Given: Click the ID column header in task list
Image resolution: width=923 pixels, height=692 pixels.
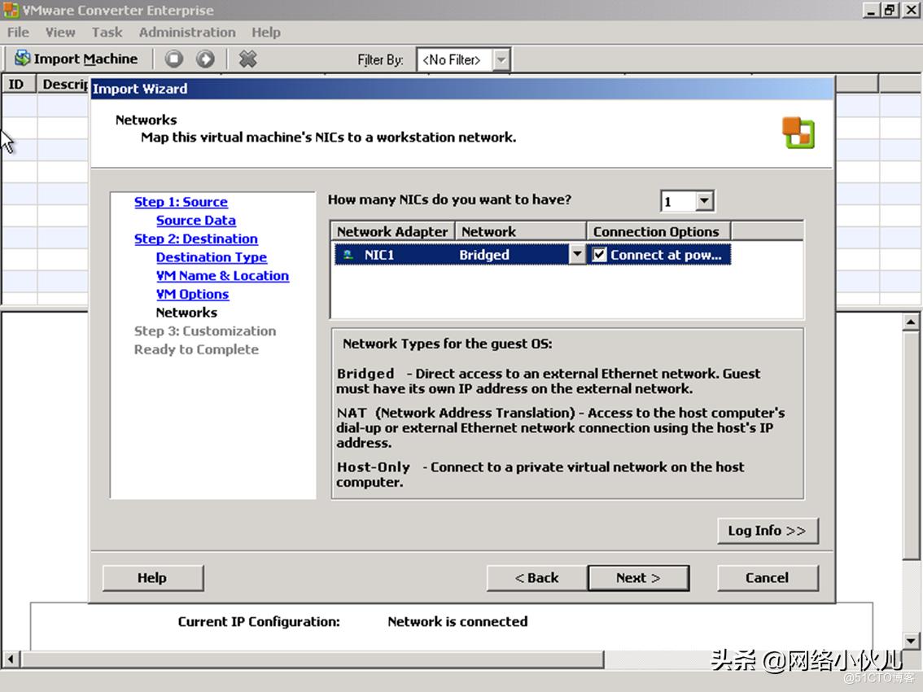Looking at the screenshot, I should [x=19, y=84].
